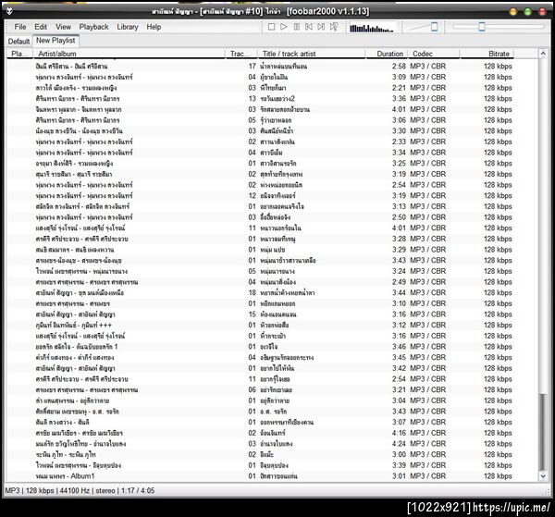Sort by Title / track artist header

click(311, 54)
